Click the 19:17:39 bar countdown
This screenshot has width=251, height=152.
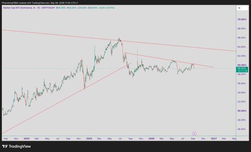pyautogui.click(x=242, y=71)
